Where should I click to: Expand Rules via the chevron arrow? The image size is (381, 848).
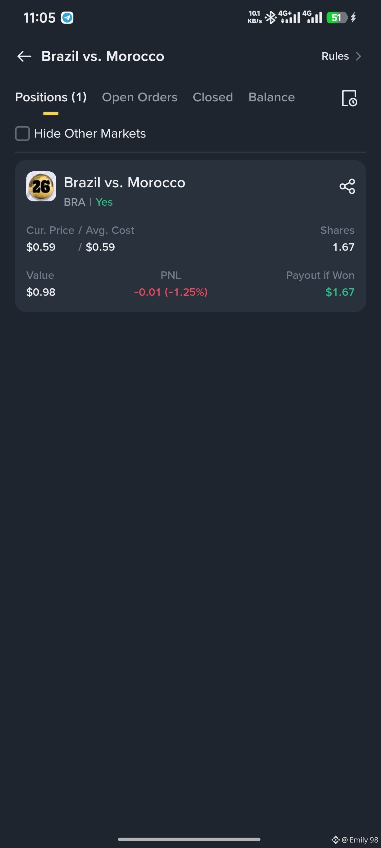tap(359, 56)
